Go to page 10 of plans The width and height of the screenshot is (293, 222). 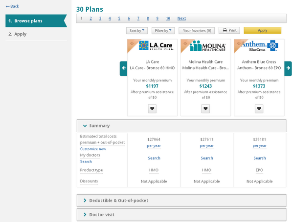pos(168,19)
